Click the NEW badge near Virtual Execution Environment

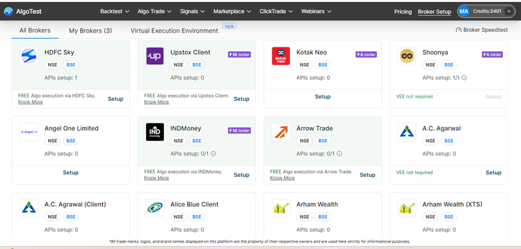[x=229, y=26]
